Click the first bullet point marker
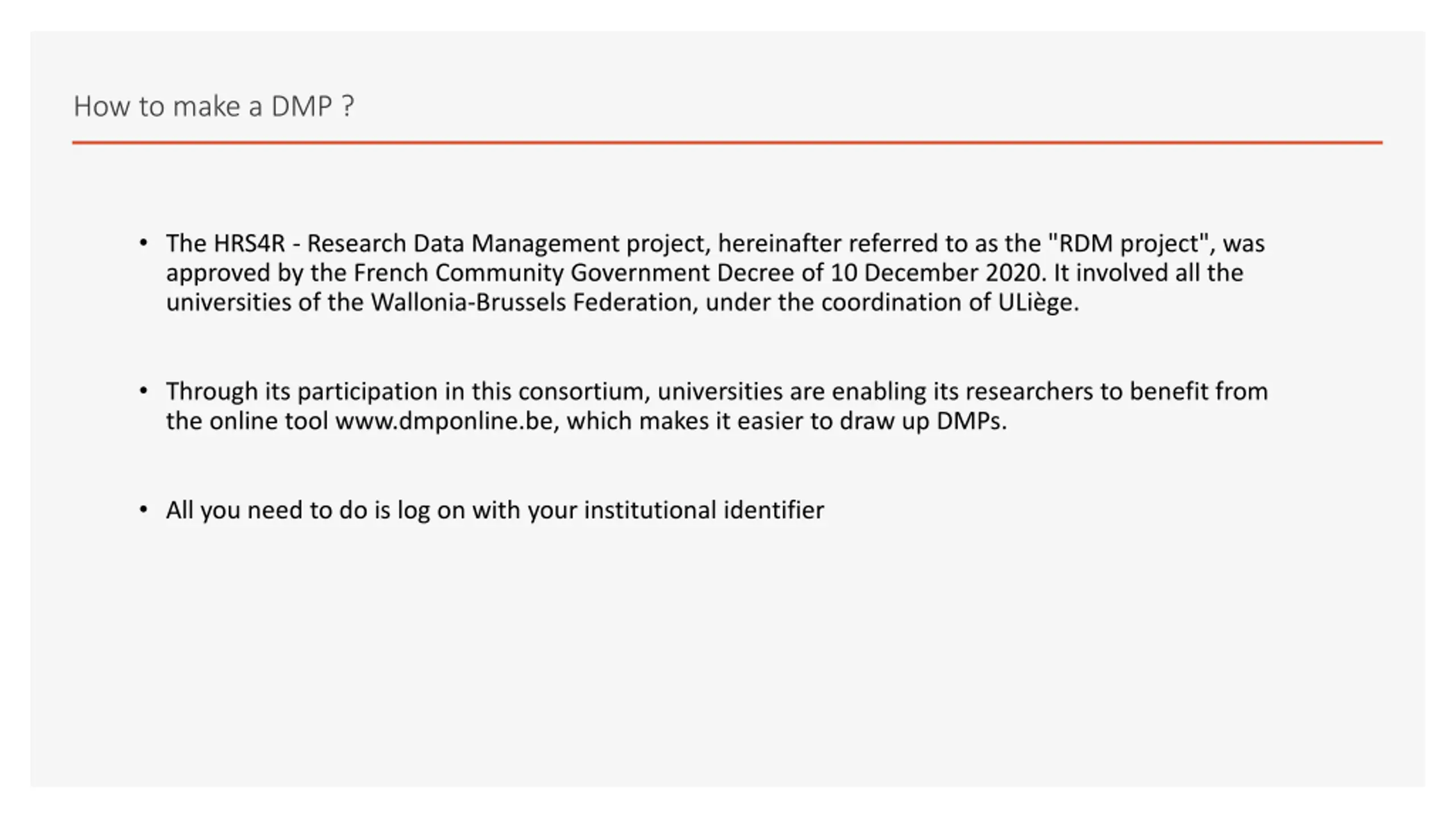 [143, 243]
